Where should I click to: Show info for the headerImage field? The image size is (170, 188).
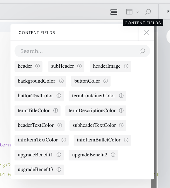(x=126, y=66)
